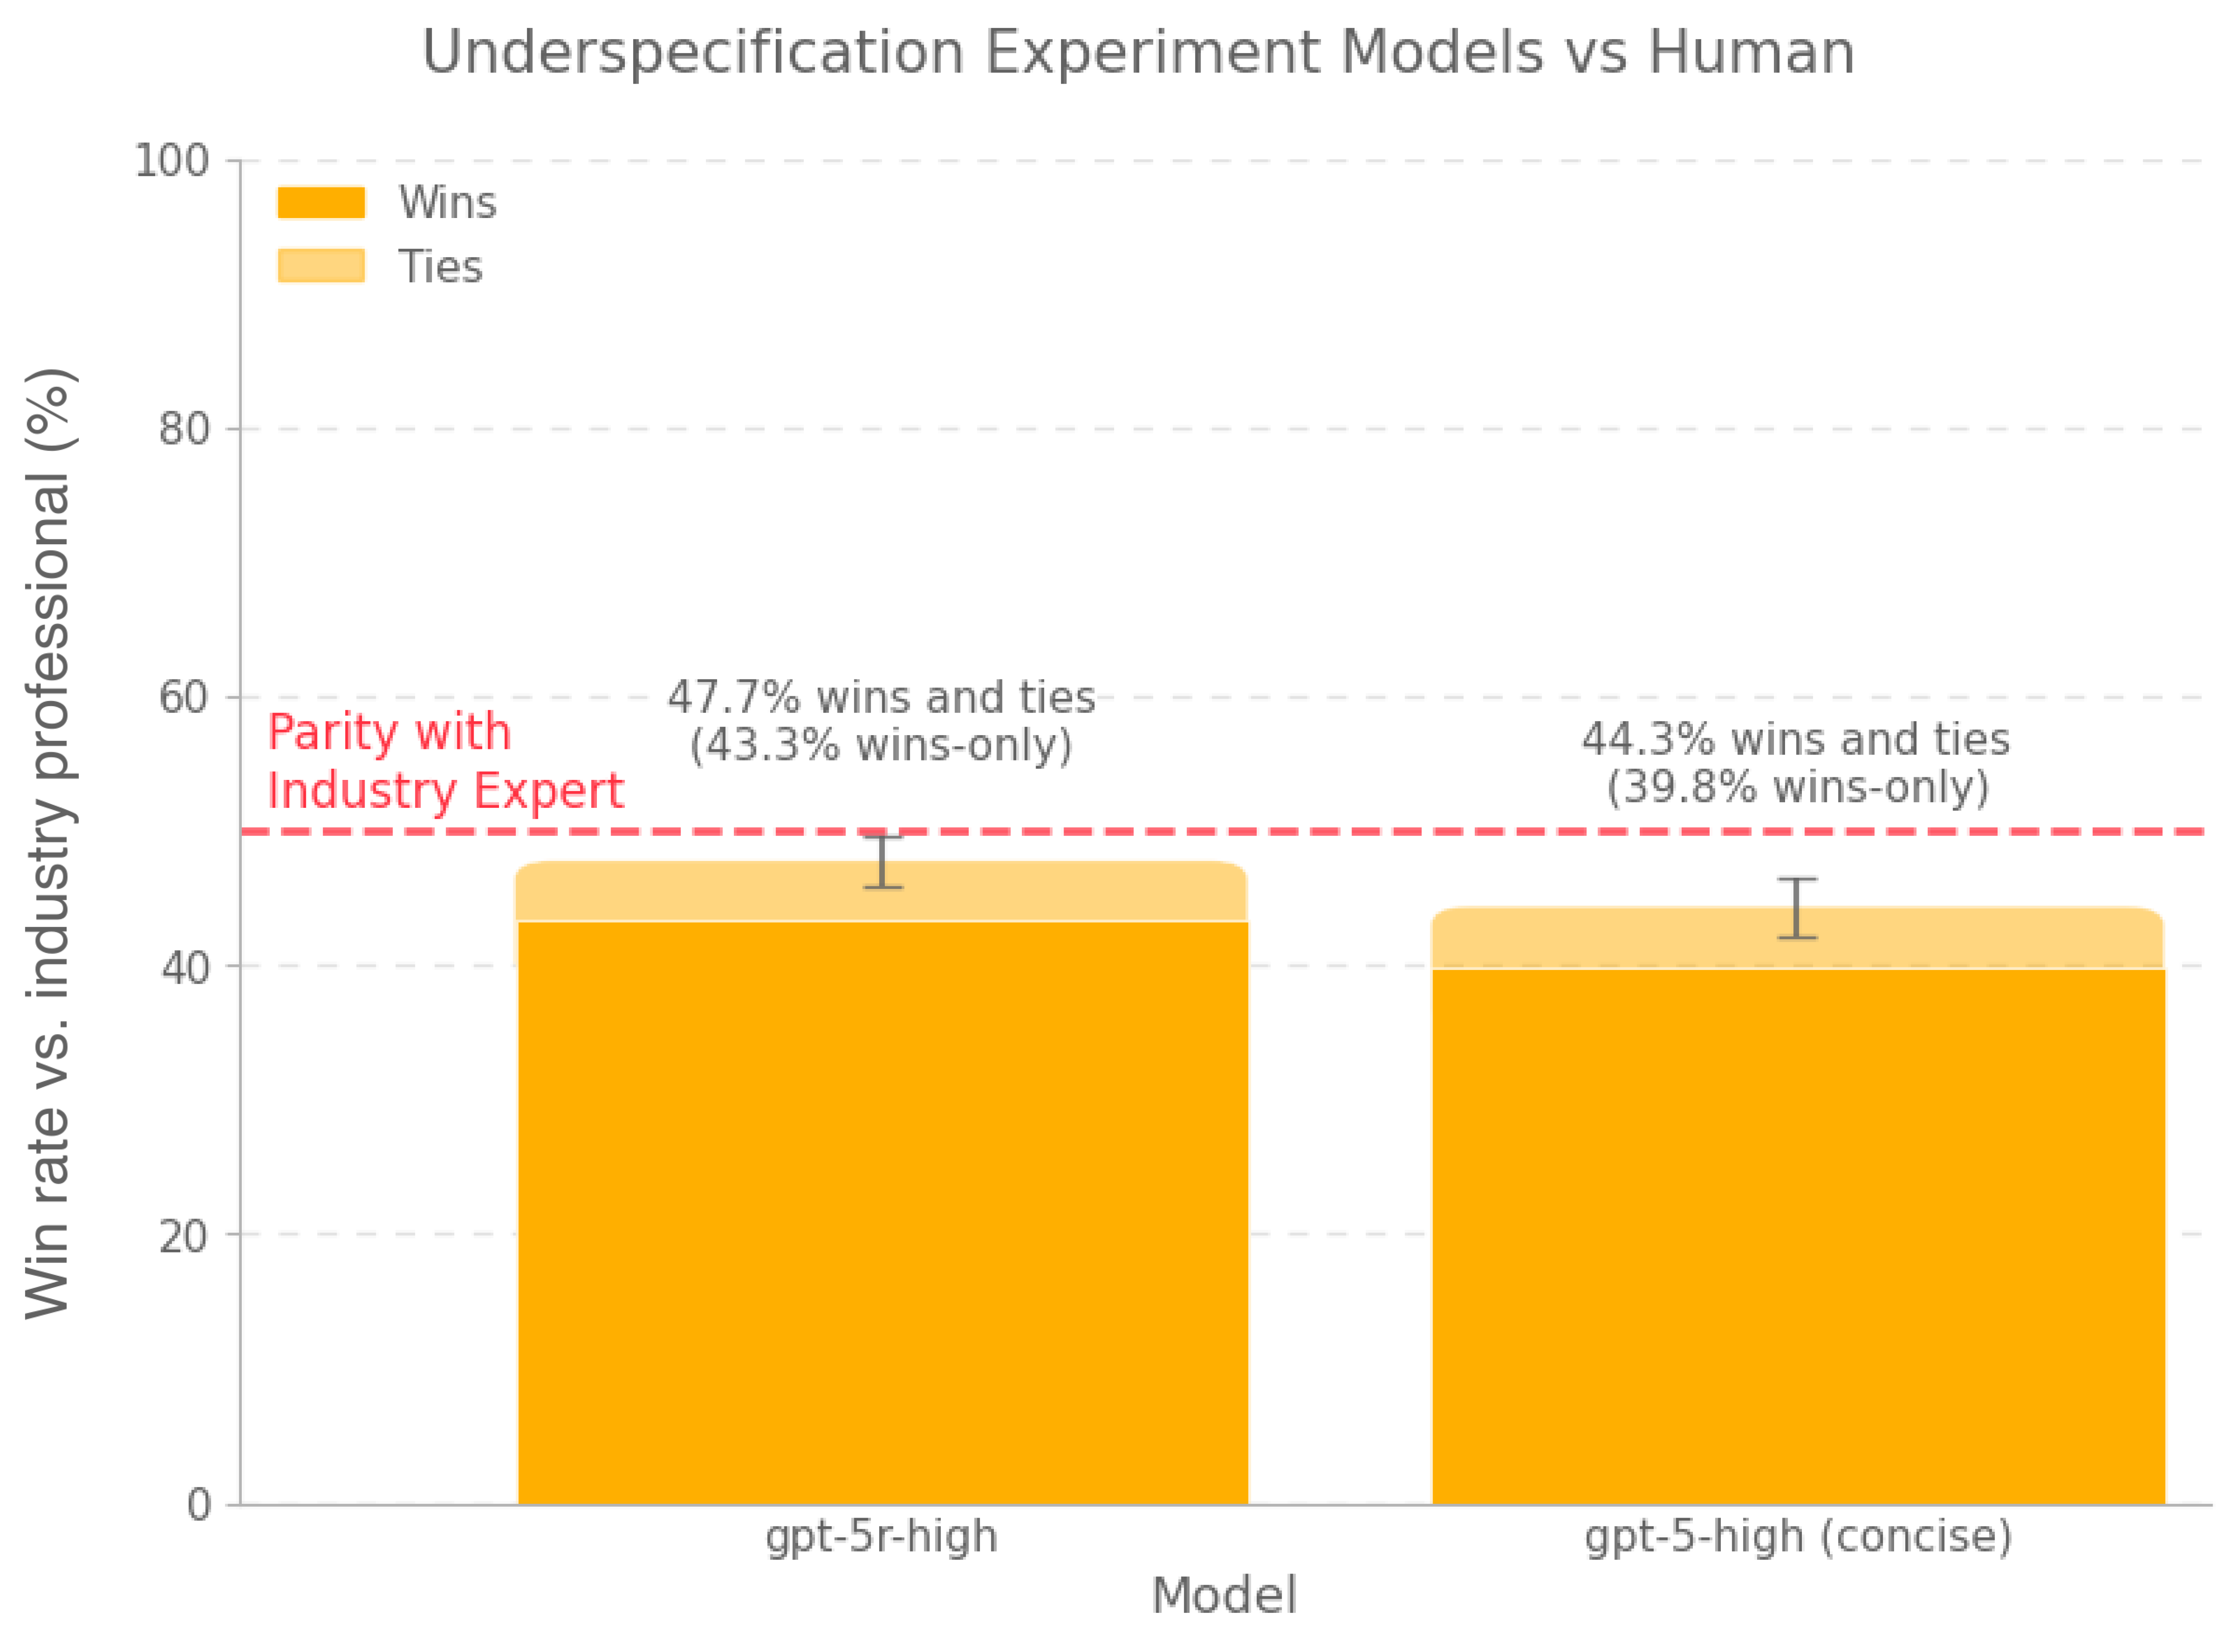The image size is (2235, 1652).
Task: Click ties segment atop gpt-5-high (concise) bar
Action: pyautogui.click(x=1600, y=939)
